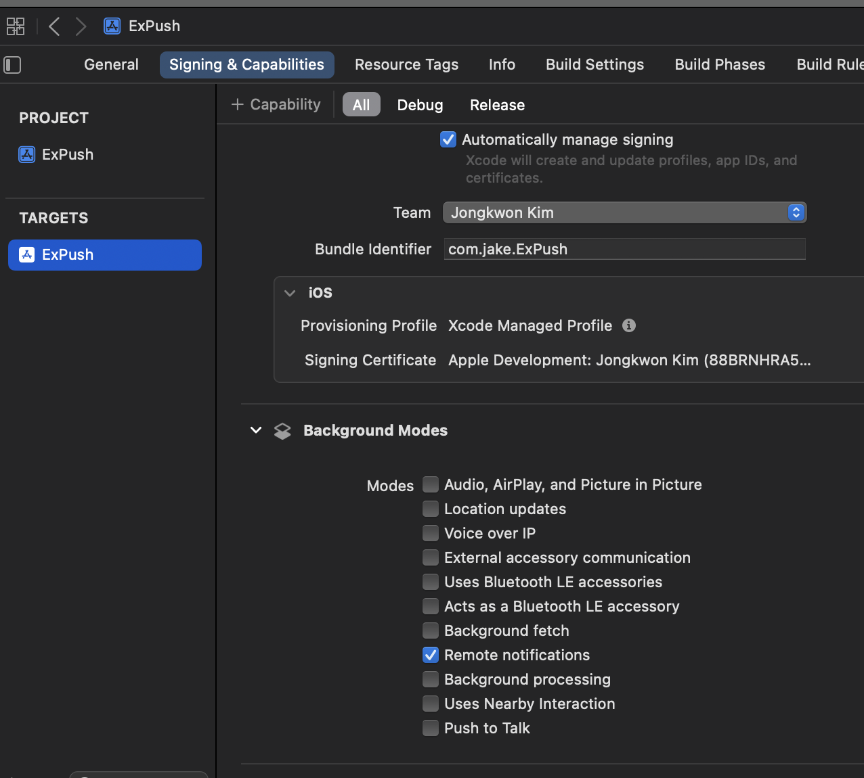Screen dimensions: 864x778
Task: Click the iOS section label
Action: 320,292
